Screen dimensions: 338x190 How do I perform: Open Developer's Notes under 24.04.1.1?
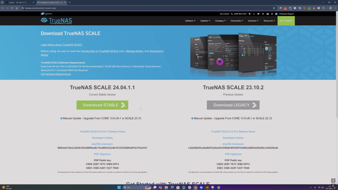coord(102,138)
